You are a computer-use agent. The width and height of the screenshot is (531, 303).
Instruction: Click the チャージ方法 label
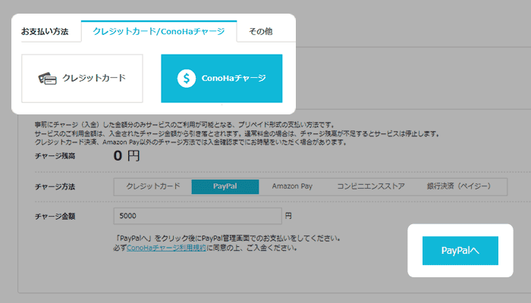pos(55,186)
